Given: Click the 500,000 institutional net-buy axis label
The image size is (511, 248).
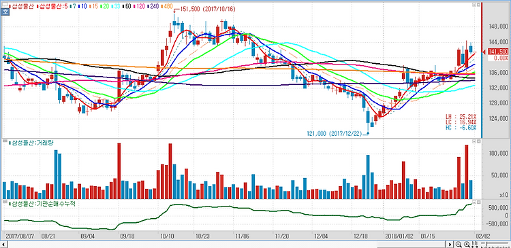Looking at the screenshot, I should [498, 208].
